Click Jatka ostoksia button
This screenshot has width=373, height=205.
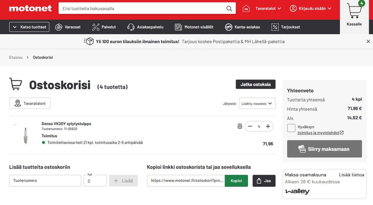pyautogui.click(x=256, y=84)
